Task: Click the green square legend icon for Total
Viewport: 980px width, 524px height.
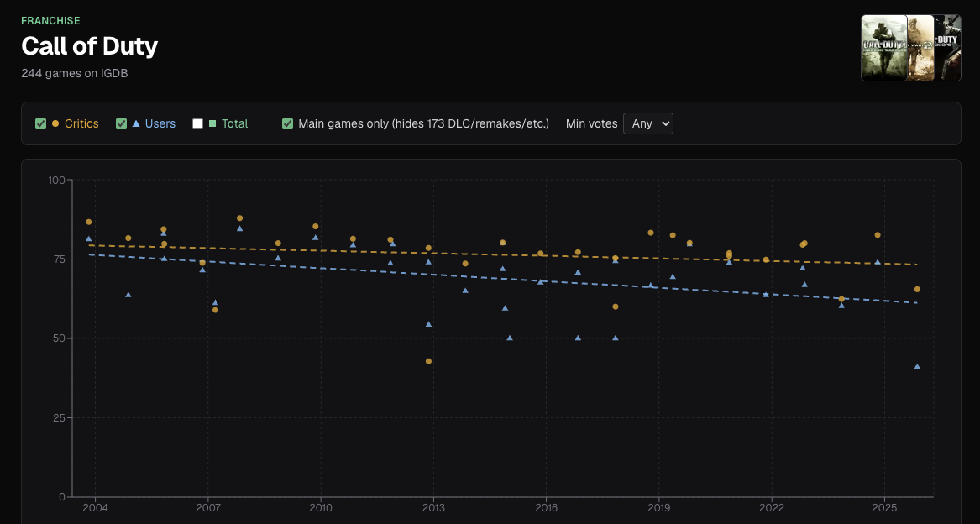Action: (212, 123)
